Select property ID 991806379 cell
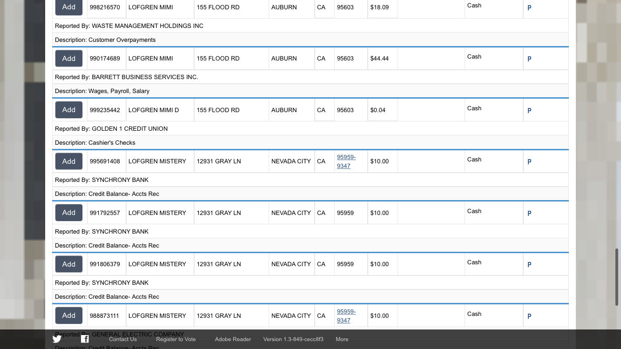Image resolution: width=621 pixels, height=349 pixels. [x=107, y=264]
